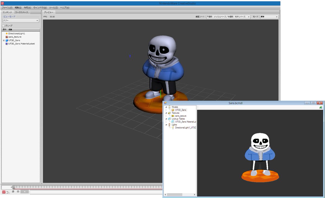Open the 表示 menu in the content panel
325x198 pixels.
tap(5, 29)
